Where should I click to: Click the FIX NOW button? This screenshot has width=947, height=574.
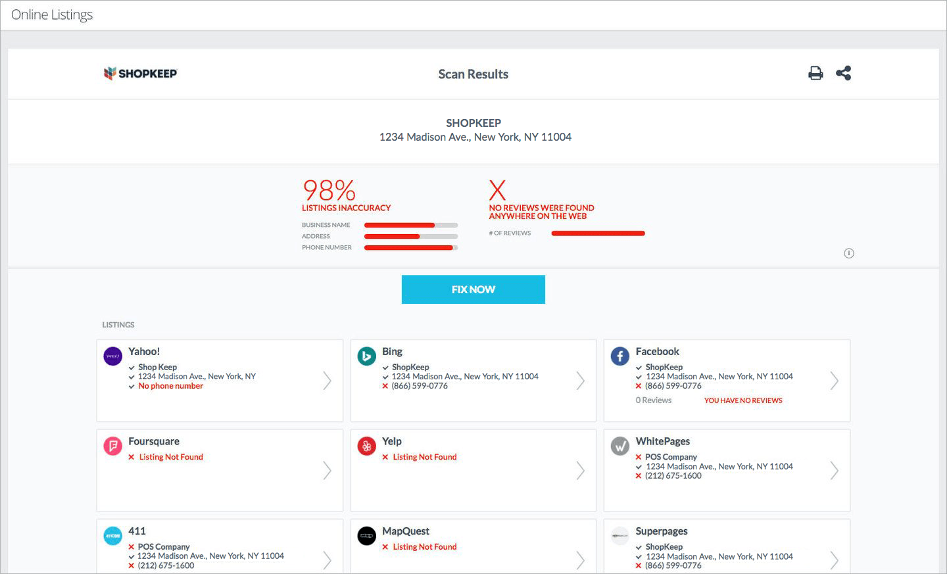pyautogui.click(x=473, y=289)
